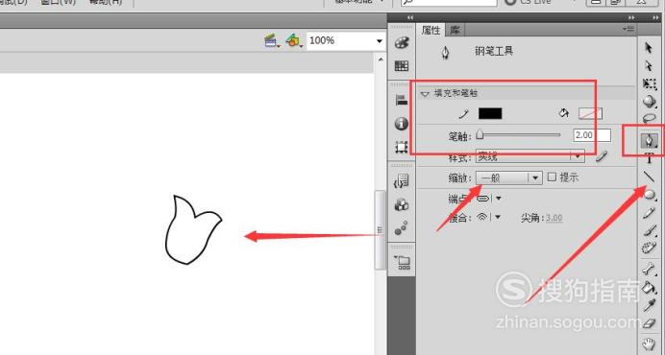665x355 pixels.
Task: Open the Project panel icon
Action: point(402,262)
